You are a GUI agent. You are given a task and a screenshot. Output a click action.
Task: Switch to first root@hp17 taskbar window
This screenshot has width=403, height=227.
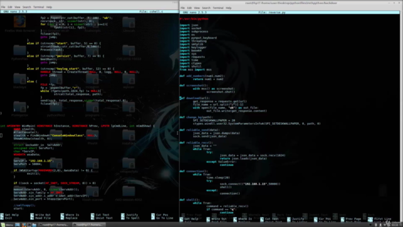click(54, 225)
